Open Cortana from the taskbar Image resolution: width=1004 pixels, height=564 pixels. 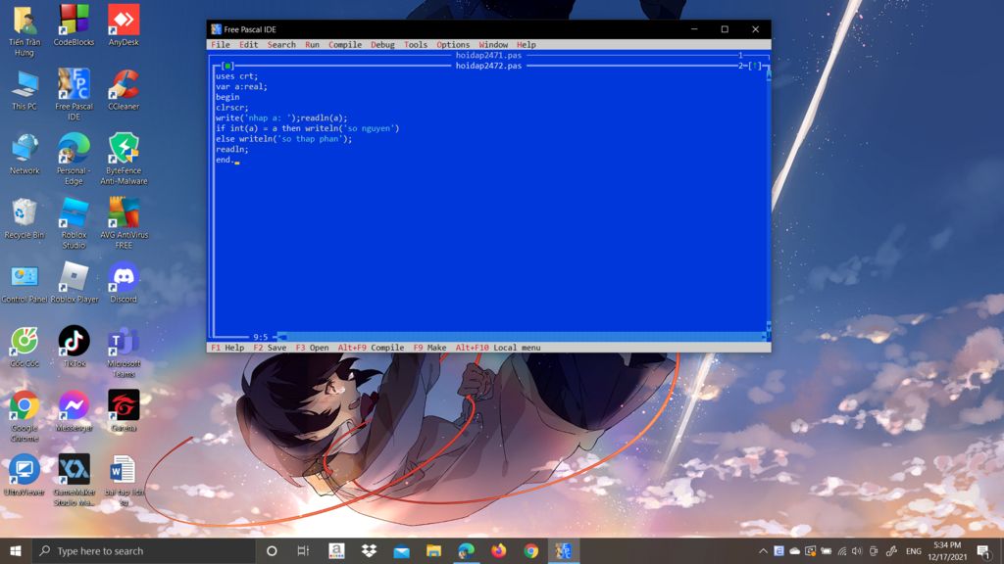point(272,550)
